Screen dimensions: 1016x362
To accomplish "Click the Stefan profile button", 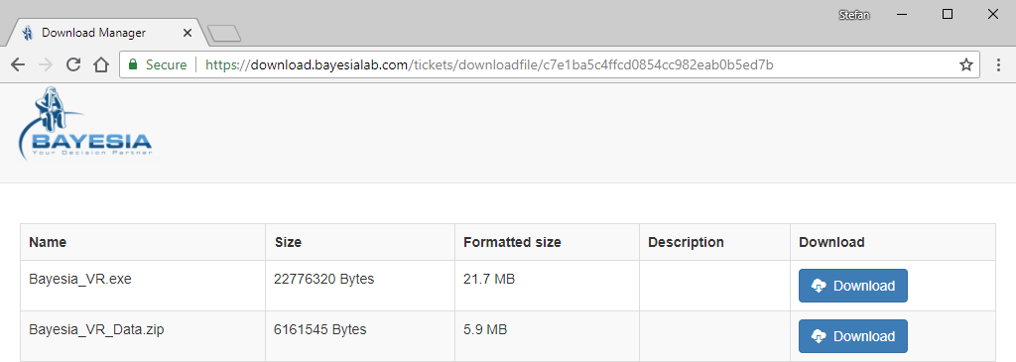I will coord(854,15).
